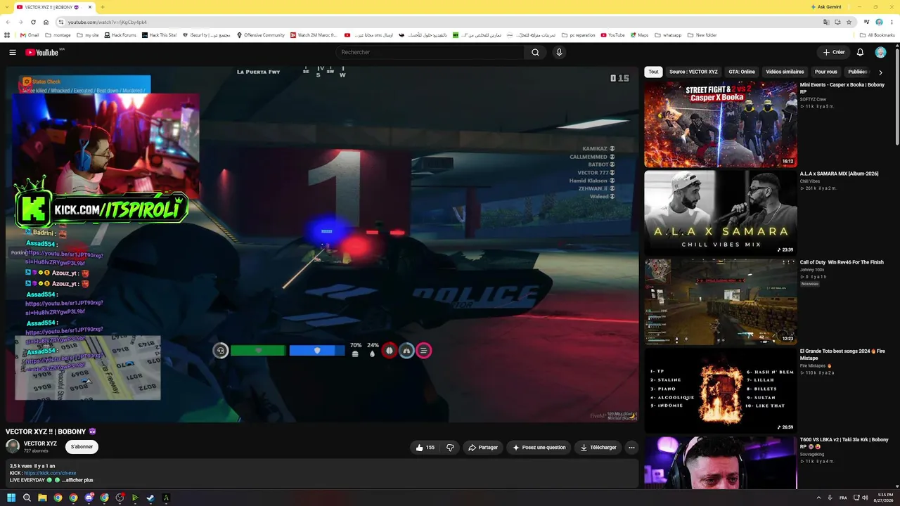This screenshot has width=900, height=506.
Task: Open the Créer menu
Action: click(x=834, y=52)
